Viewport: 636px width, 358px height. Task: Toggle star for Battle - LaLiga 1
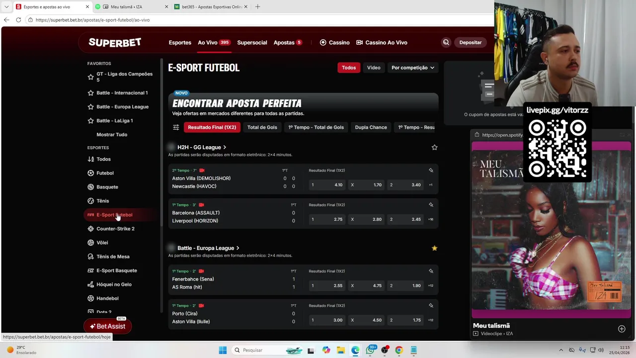[90, 121]
